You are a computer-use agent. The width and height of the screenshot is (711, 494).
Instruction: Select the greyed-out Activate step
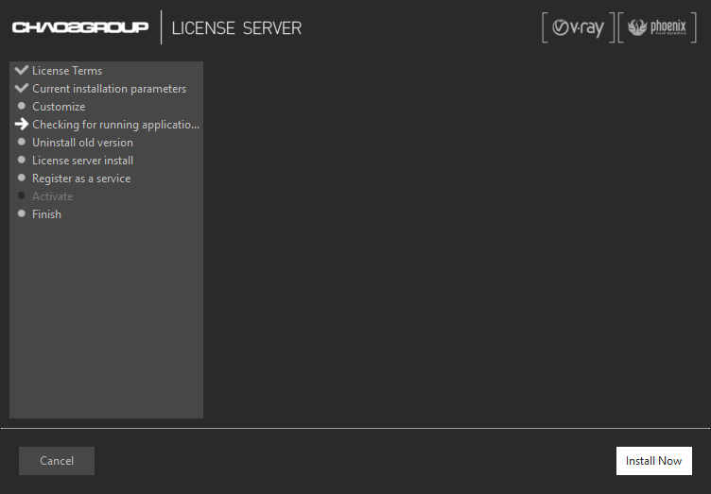point(53,196)
